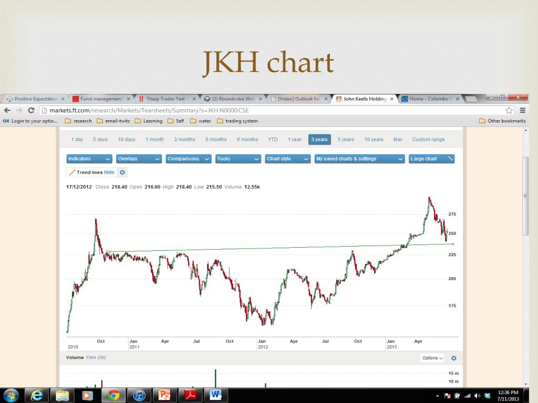Click the browser forward arrow
Image resolution: width=538 pixels, height=403 pixels.
point(19,110)
